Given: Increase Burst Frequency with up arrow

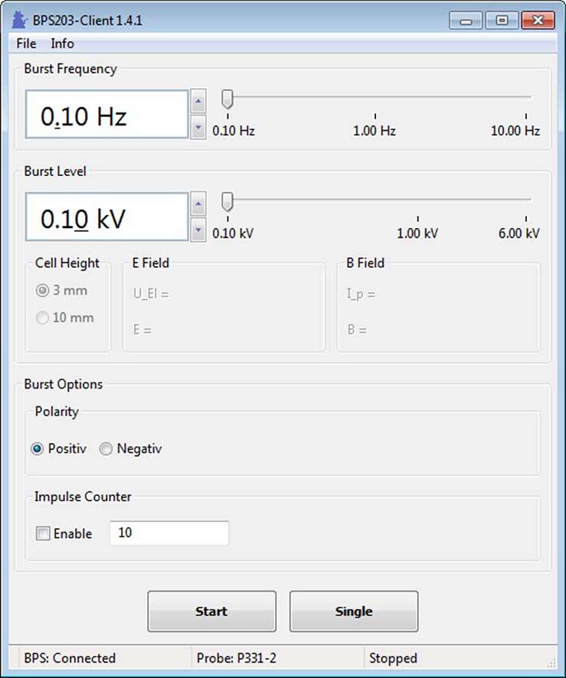Looking at the screenshot, I should [198, 101].
